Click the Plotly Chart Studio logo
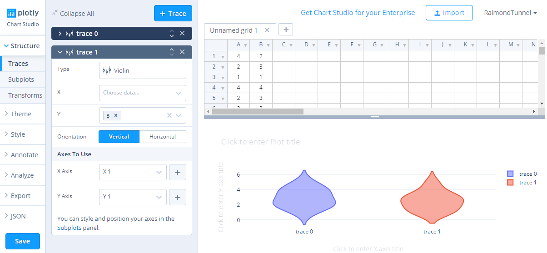This screenshot has width=547, height=253. coord(23,17)
